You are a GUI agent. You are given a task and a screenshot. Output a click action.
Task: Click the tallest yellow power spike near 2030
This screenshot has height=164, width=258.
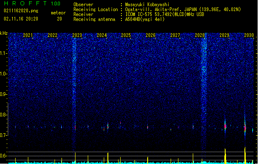[x=245, y=155]
